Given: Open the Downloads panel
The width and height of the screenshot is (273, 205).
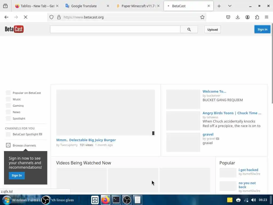Looking at the screenshot, I should point(238,17).
